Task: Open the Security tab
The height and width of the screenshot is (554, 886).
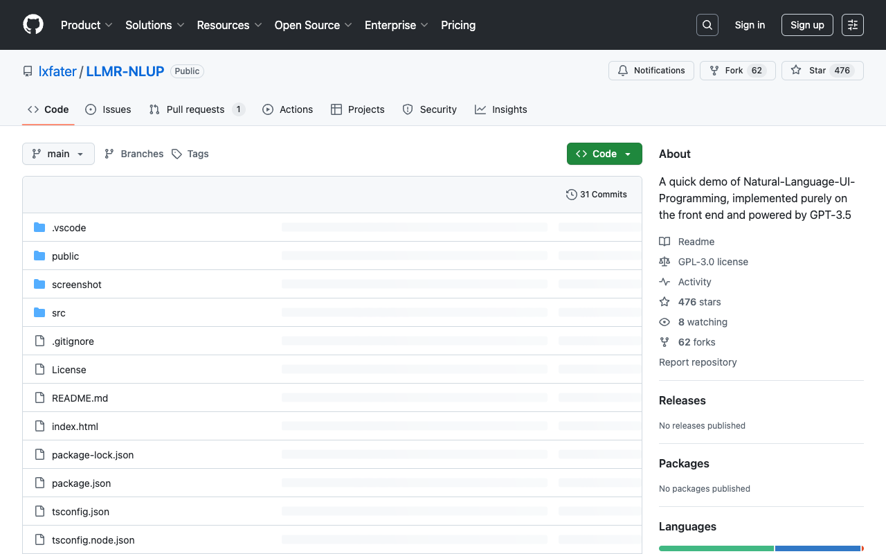Action: [x=430, y=109]
